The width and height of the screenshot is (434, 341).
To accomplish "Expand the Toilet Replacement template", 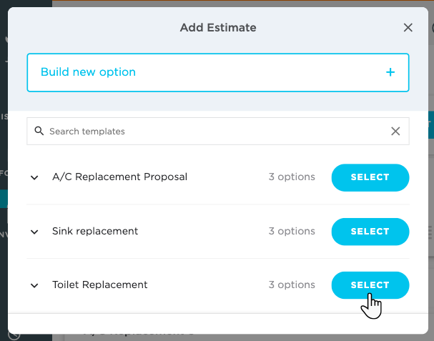I will pyautogui.click(x=34, y=285).
